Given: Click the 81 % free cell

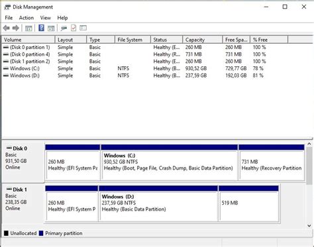Looking at the screenshot, I should tap(258, 75).
